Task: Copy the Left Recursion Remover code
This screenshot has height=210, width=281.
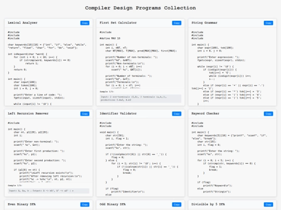Action: [x=85, y=114]
